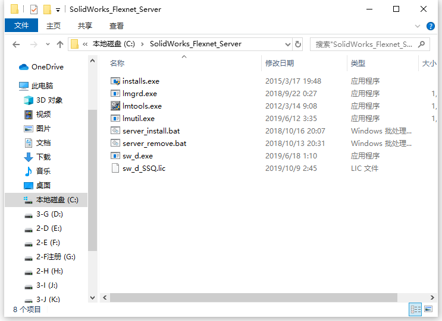Open OneDrive in the navigation pane
The width and height of the screenshot is (442, 321).
(41, 67)
